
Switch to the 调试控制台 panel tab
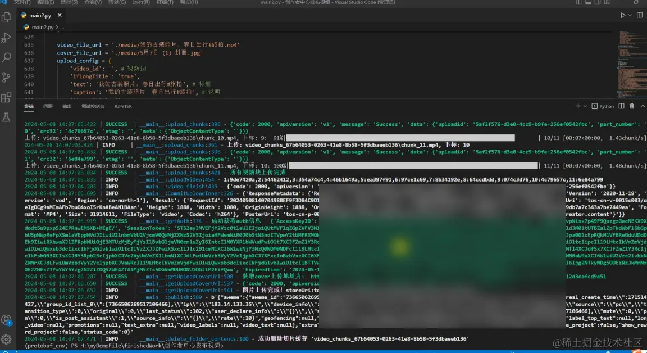click(x=93, y=107)
